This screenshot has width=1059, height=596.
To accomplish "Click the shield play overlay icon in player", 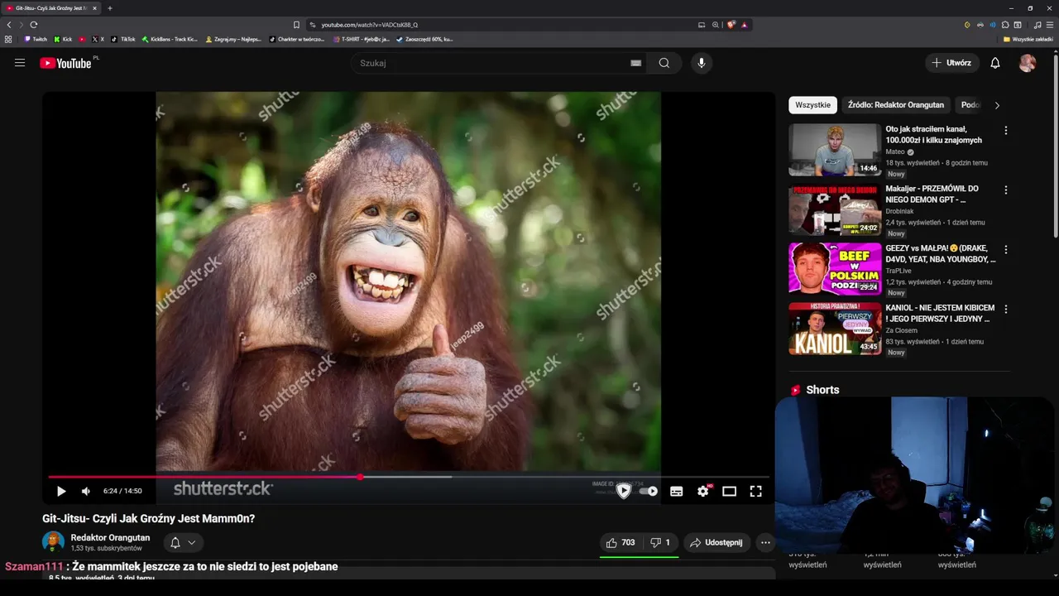I will tap(624, 491).
